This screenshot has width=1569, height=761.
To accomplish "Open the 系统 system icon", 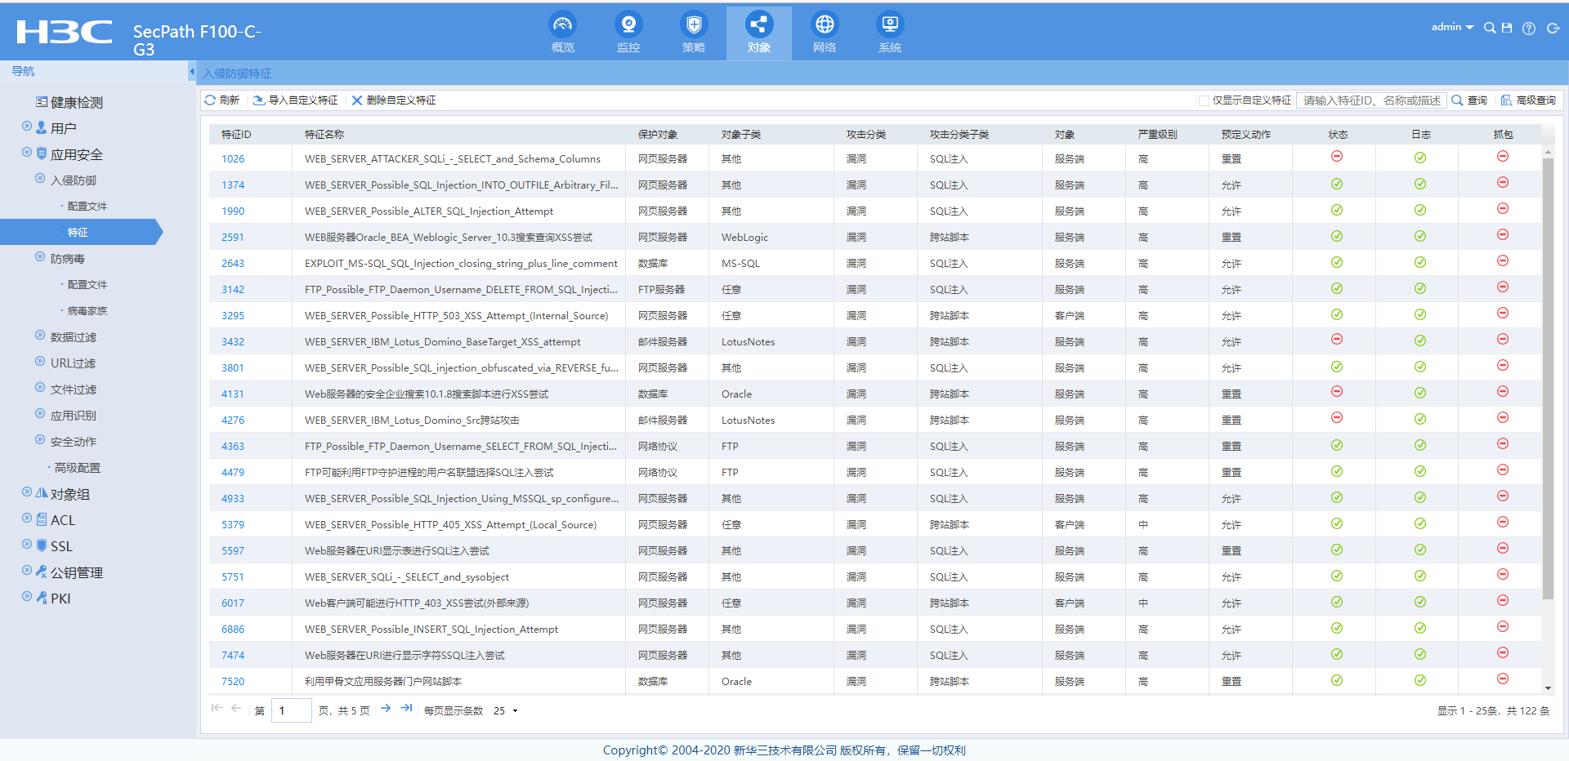I will tap(890, 25).
